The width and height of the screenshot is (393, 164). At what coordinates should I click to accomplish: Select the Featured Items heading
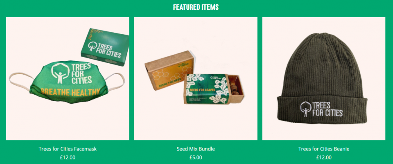(196, 7)
